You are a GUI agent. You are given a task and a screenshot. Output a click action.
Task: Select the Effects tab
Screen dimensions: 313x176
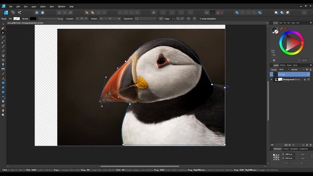click(x=283, y=65)
